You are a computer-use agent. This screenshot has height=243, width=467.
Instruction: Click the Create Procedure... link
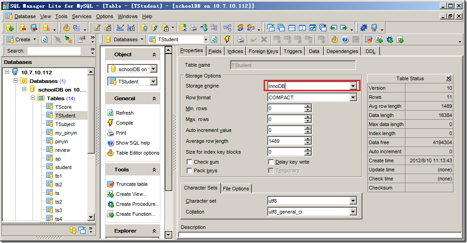pyautogui.click(x=138, y=204)
